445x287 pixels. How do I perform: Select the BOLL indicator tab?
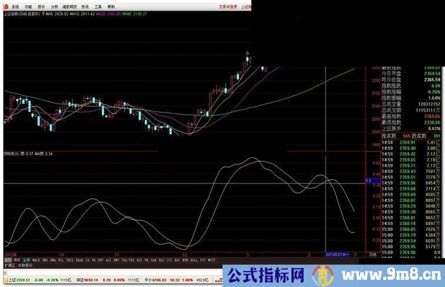tap(192, 259)
